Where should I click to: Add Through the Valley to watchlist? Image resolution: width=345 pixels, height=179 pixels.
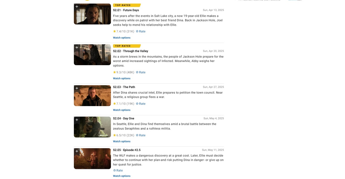pos(77,48)
